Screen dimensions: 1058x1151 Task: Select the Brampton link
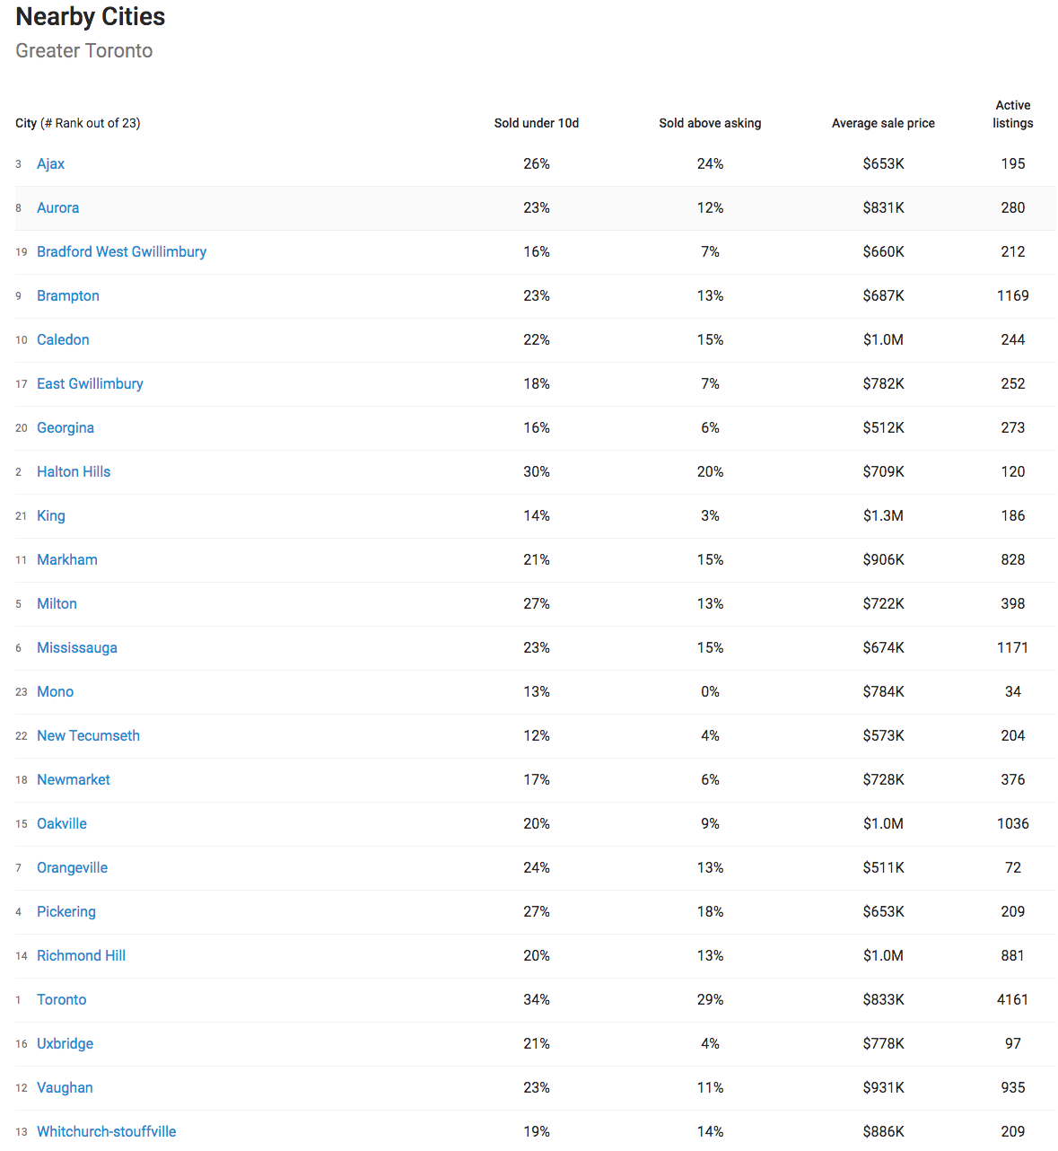click(x=67, y=295)
